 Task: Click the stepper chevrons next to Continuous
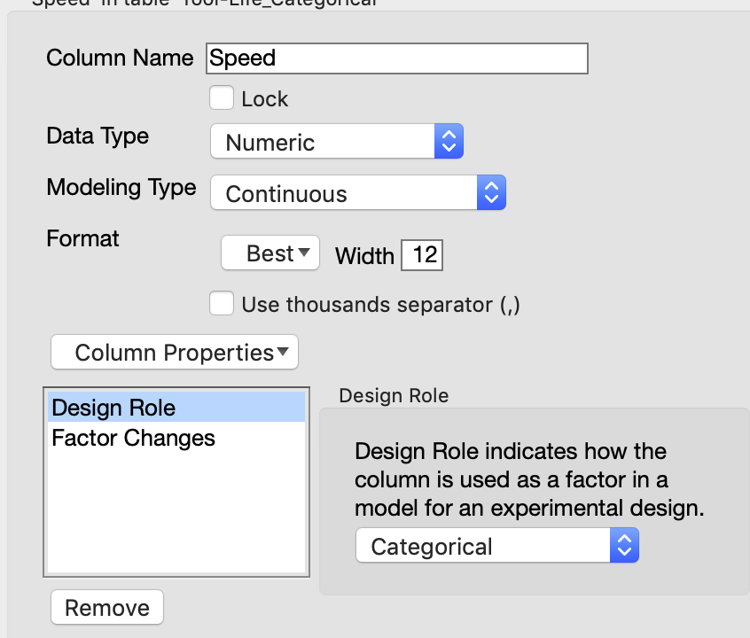tap(491, 192)
